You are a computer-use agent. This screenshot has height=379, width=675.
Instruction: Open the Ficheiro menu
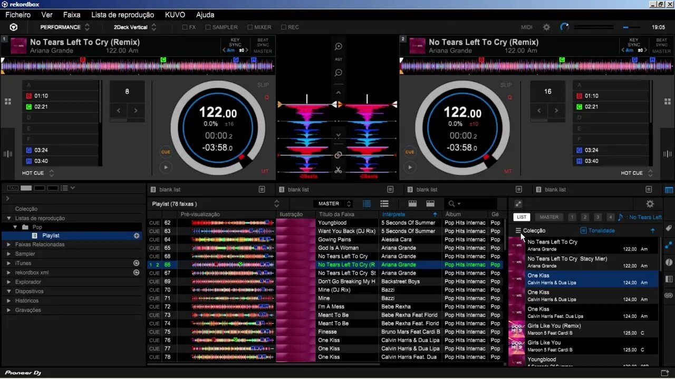(18, 15)
